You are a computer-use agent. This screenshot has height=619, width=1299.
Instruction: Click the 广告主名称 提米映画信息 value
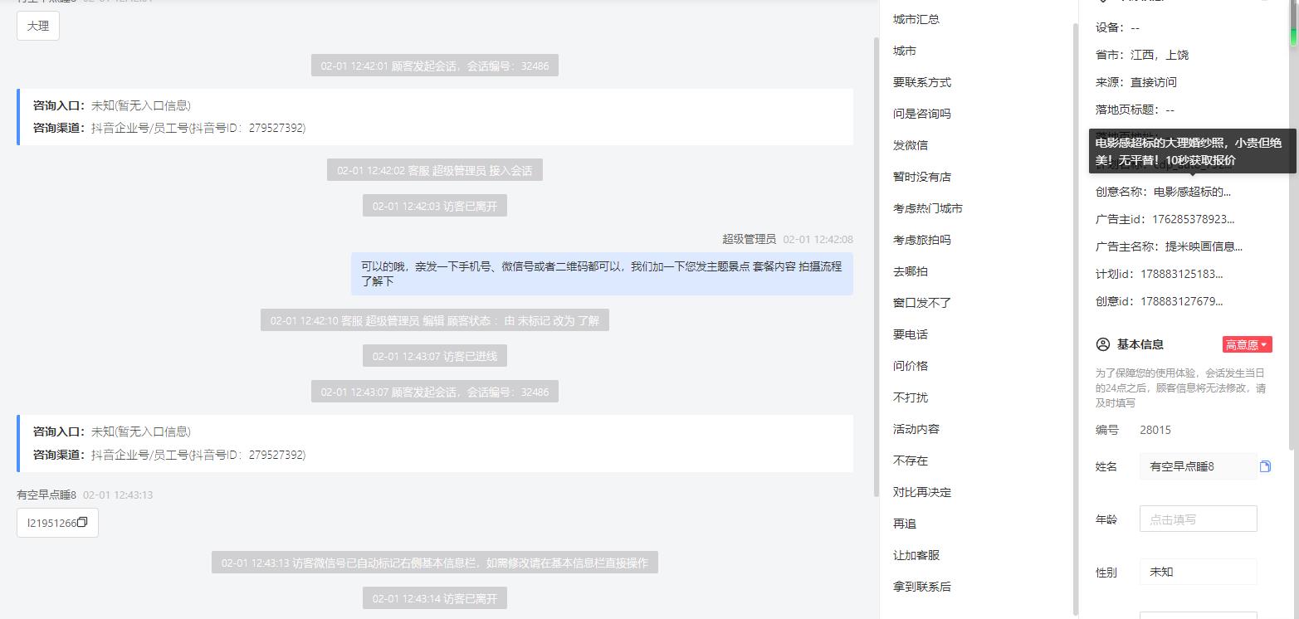coord(1204,246)
